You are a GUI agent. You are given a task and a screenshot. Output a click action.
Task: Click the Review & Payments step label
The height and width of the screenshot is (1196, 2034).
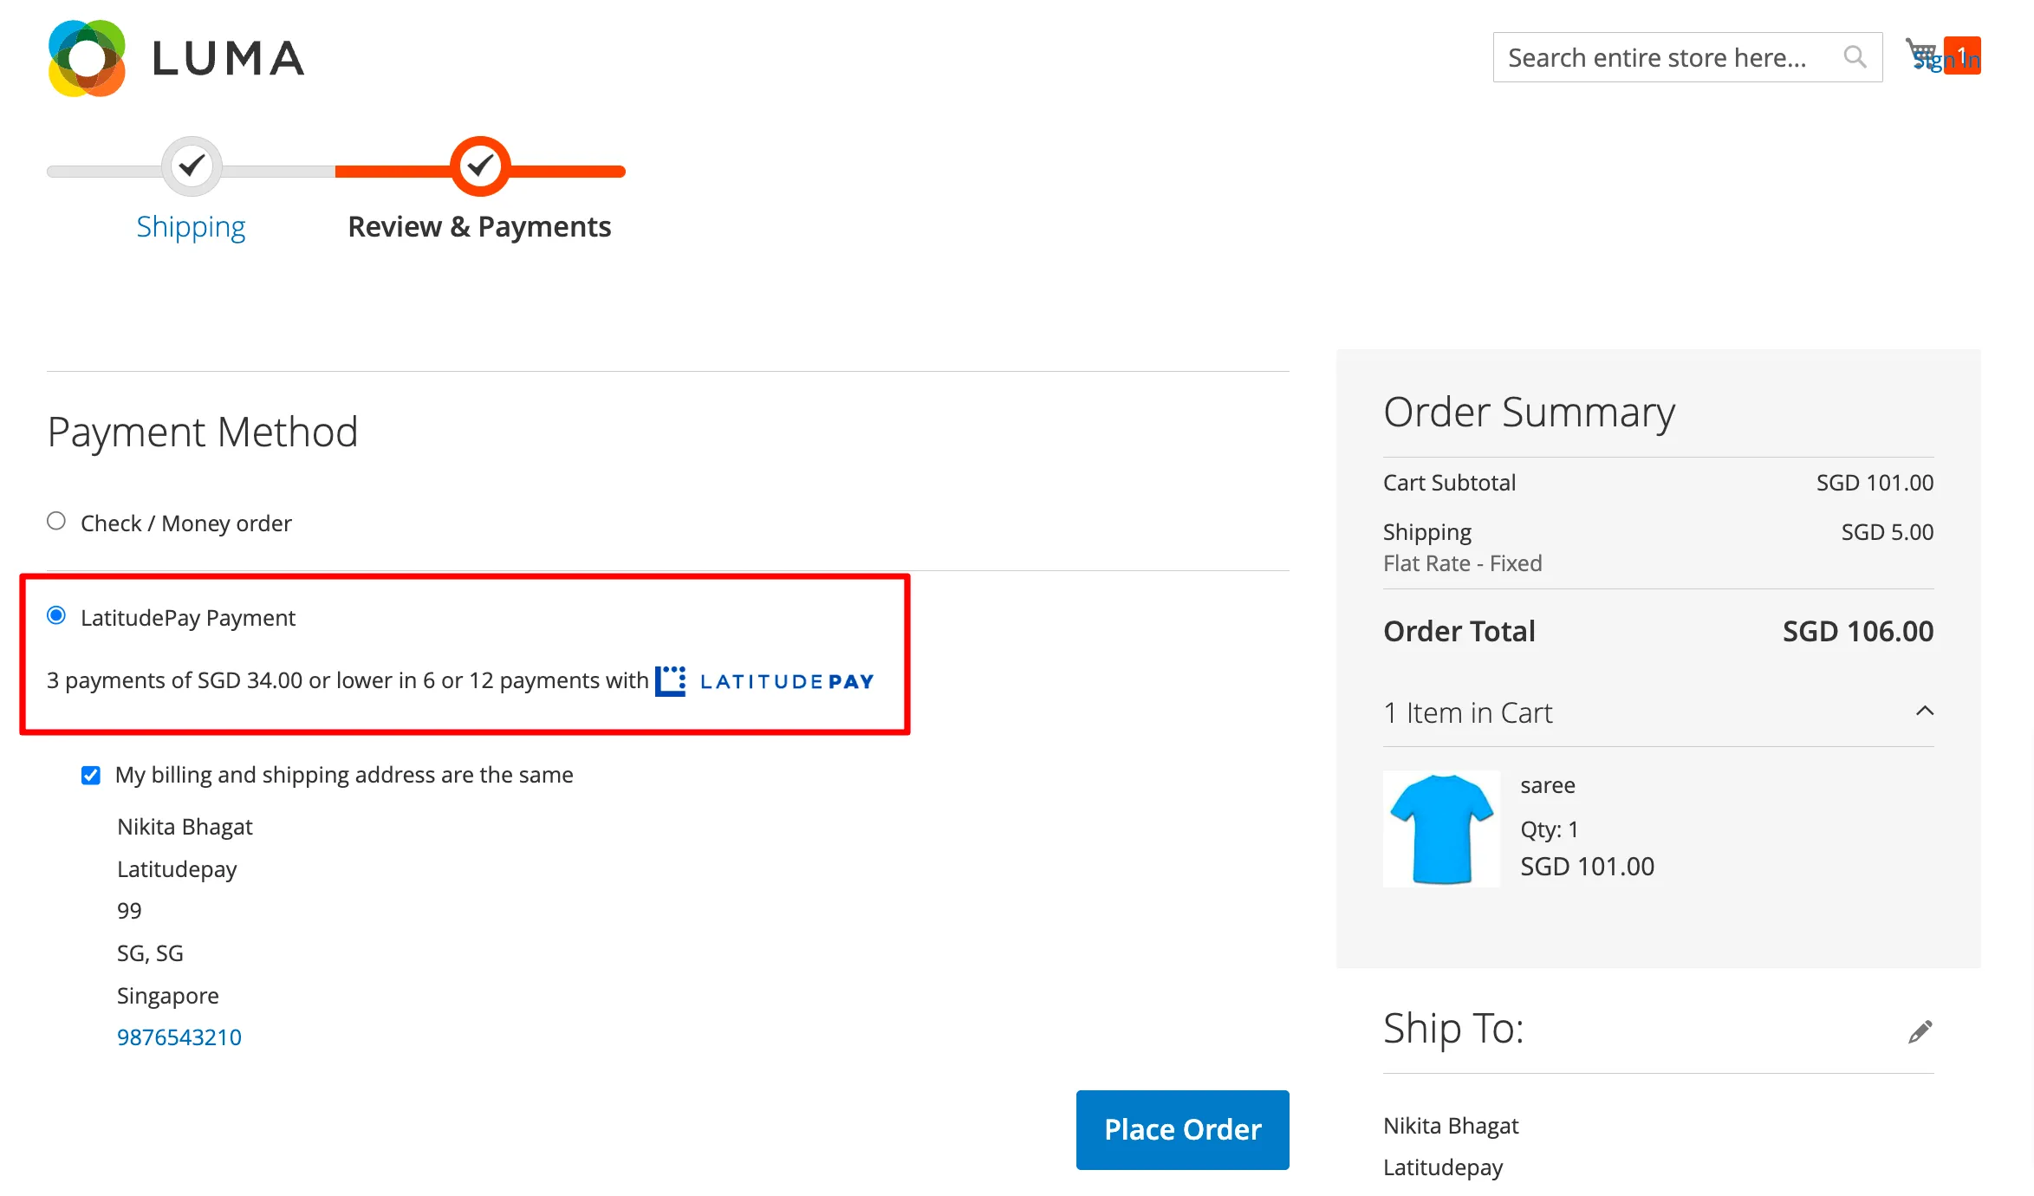tap(479, 226)
